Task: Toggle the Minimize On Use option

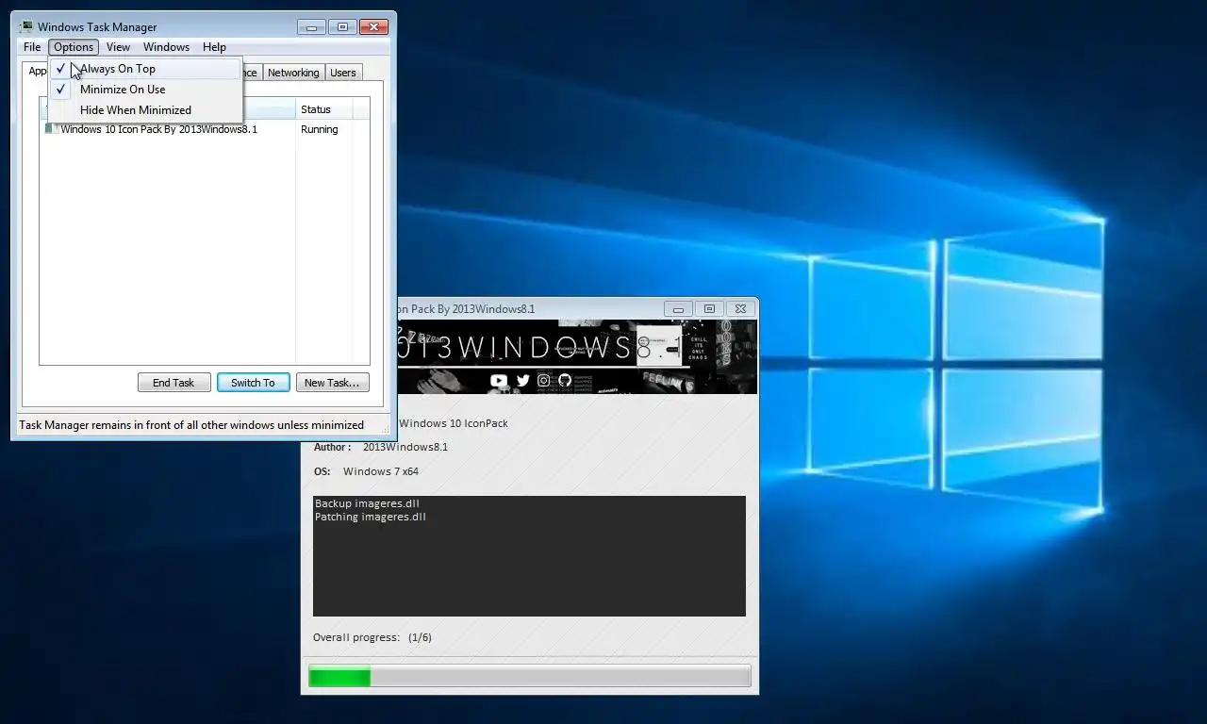Action: click(x=146, y=90)
